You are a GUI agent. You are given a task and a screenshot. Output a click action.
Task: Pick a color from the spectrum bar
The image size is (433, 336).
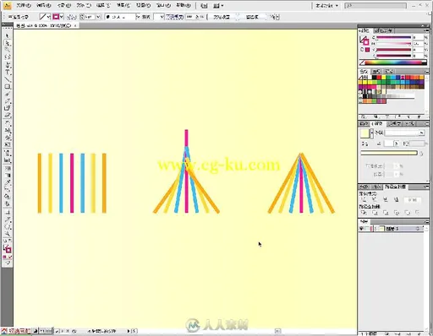click(396, 62)
